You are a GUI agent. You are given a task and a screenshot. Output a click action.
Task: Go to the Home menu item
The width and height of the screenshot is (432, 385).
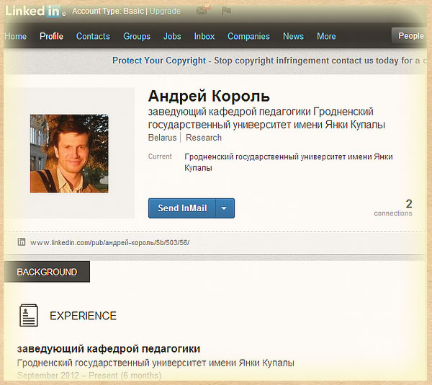16,36
